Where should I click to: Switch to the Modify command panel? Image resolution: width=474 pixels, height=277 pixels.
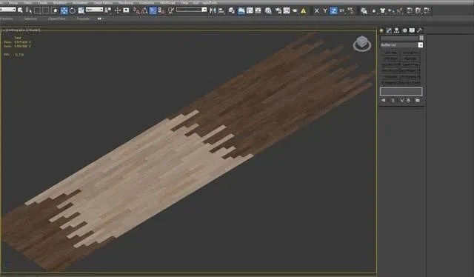389,30
